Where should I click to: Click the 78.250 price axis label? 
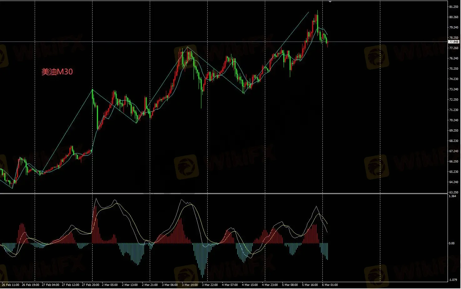pyautogui.click(x=454, y=38)
